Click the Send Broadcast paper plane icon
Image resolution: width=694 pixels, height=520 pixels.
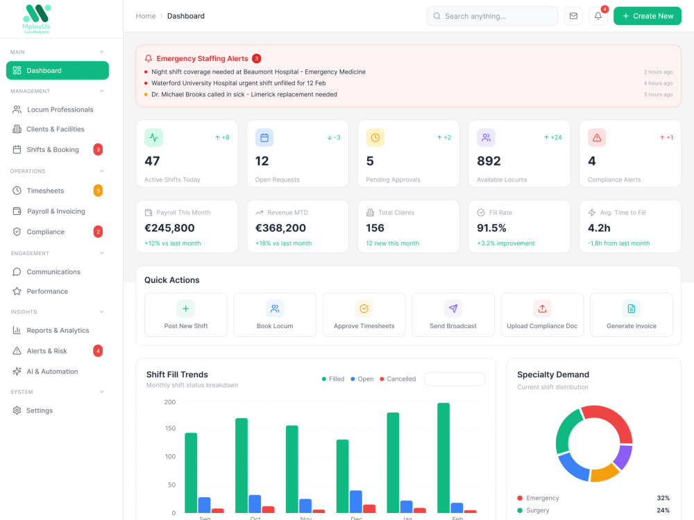click(453, 309)
